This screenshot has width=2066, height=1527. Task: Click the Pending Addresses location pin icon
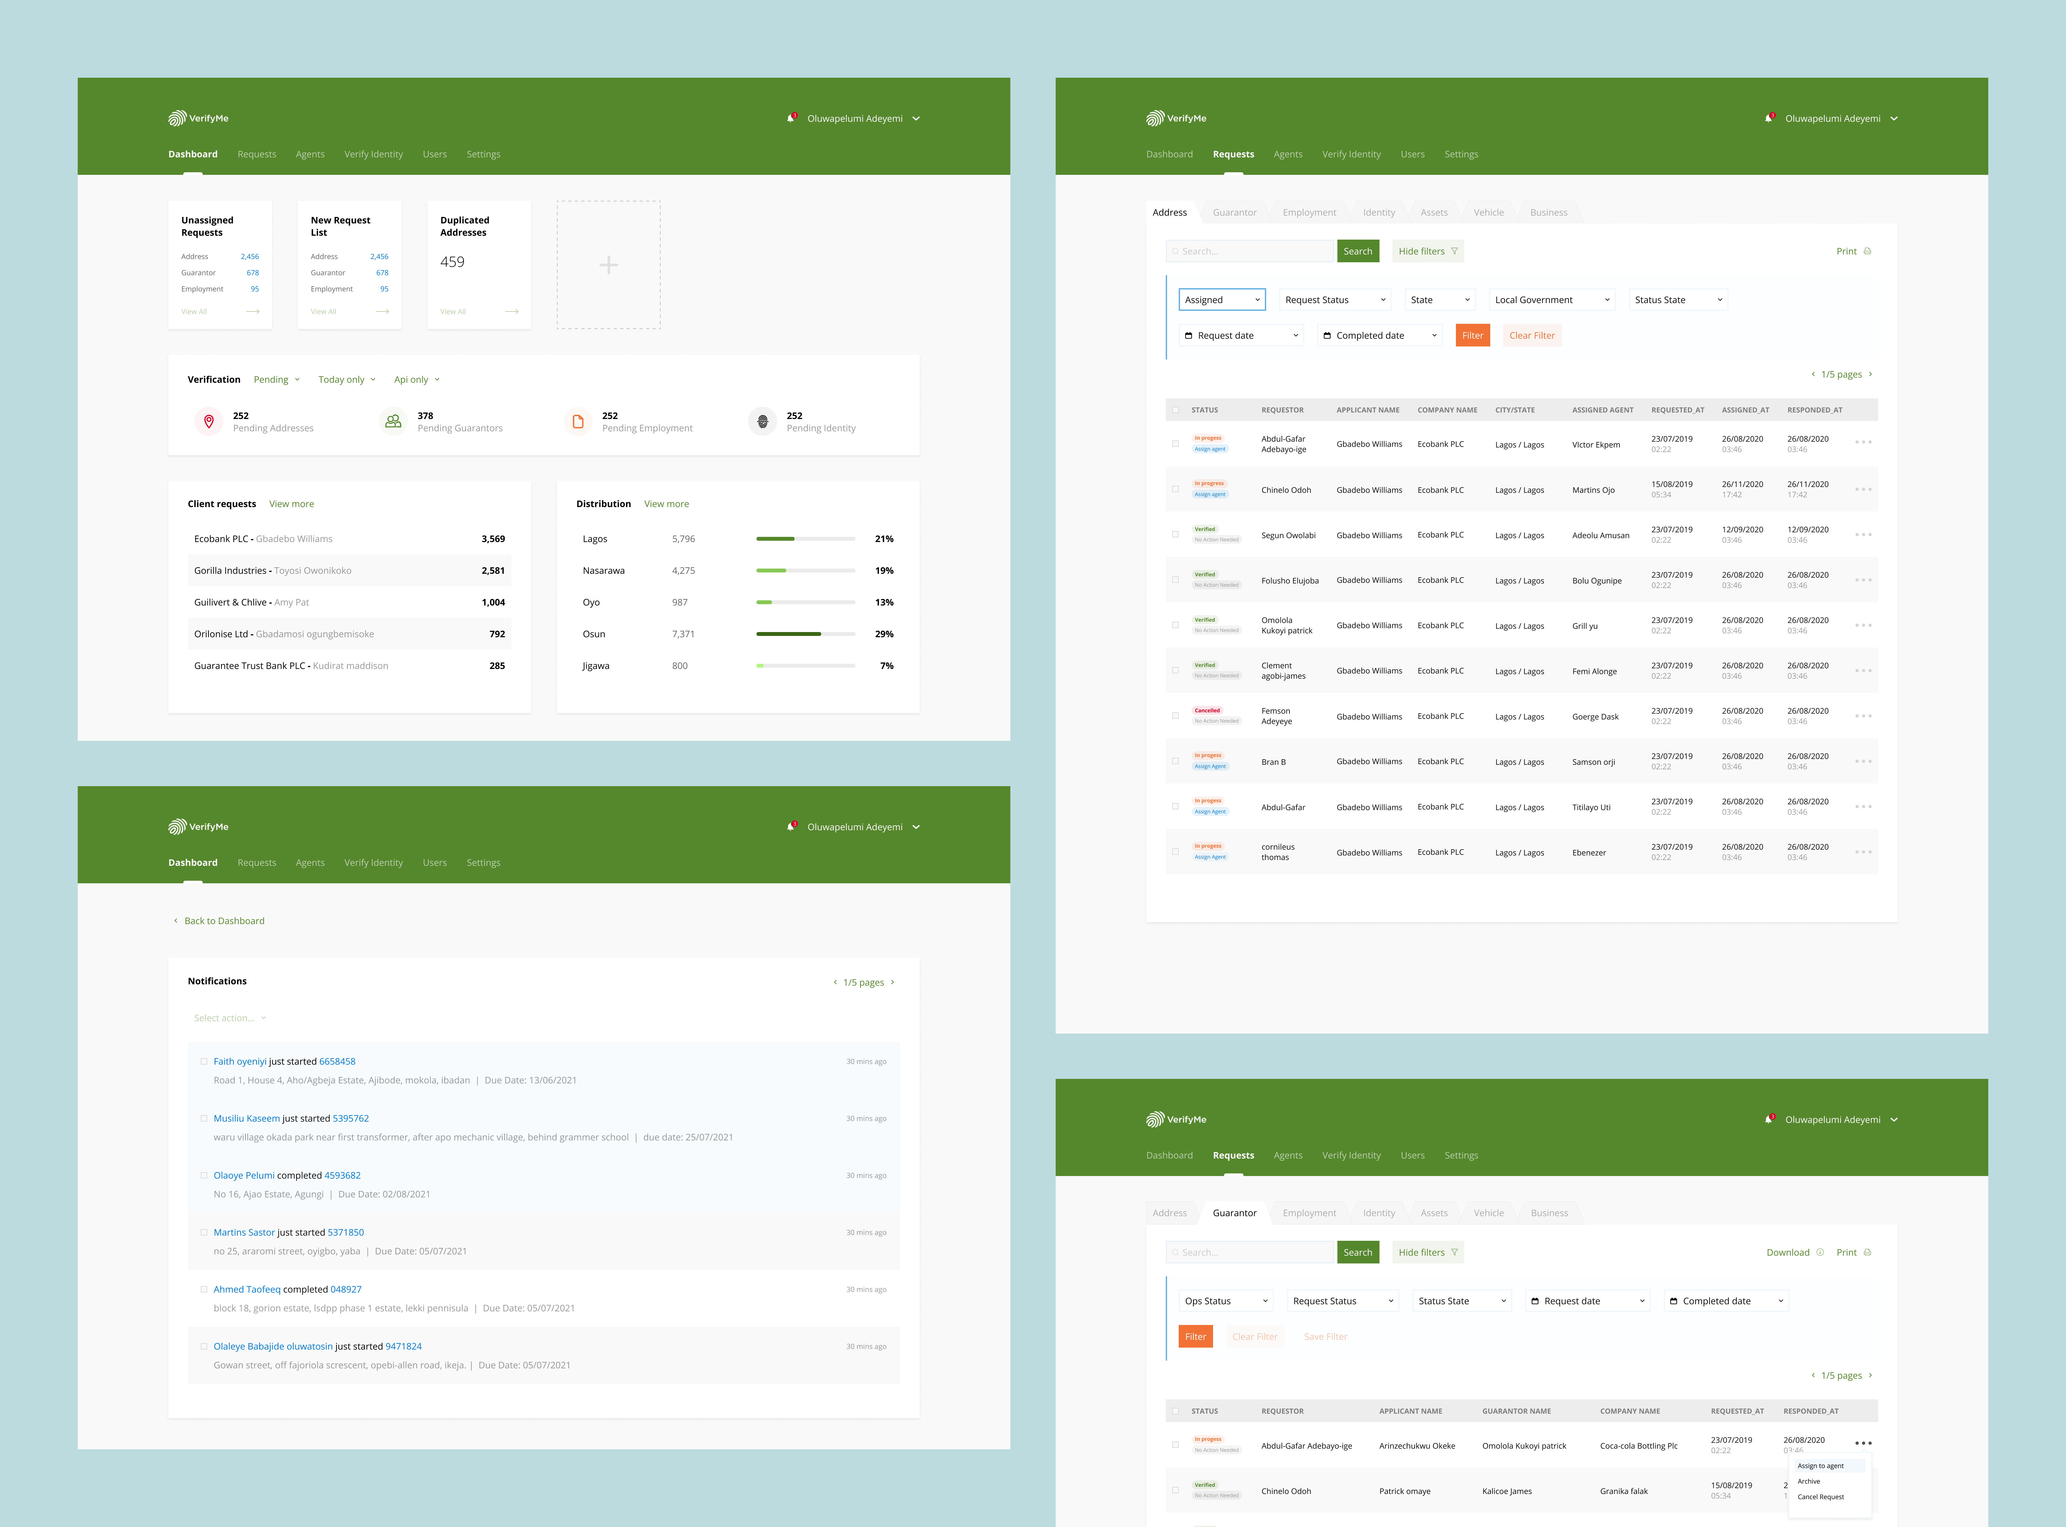[209, 422]
